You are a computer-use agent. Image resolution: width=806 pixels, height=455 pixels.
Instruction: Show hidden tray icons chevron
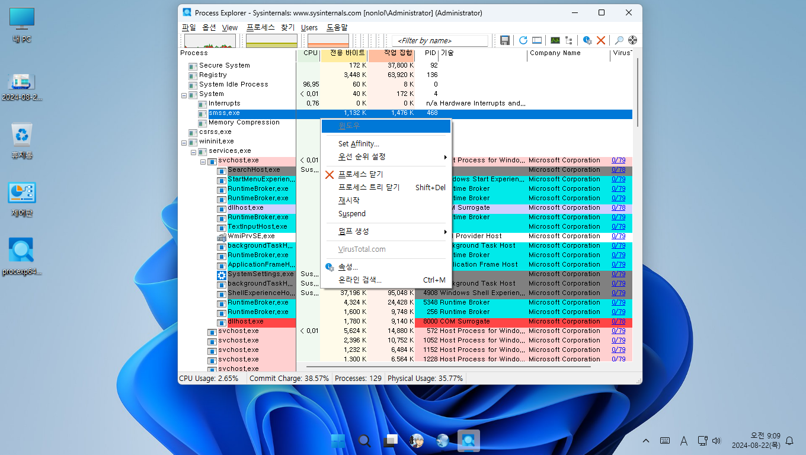click(x=646, y=441)
